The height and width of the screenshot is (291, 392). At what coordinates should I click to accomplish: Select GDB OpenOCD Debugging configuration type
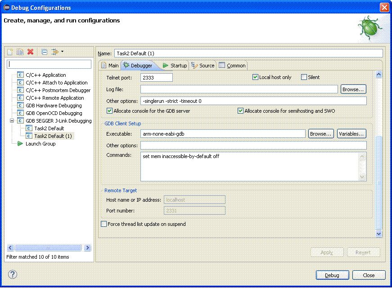54,113
